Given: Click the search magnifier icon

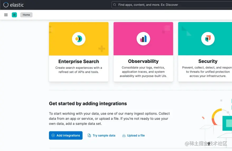Looking at the screenshot, I should (114, 5).
